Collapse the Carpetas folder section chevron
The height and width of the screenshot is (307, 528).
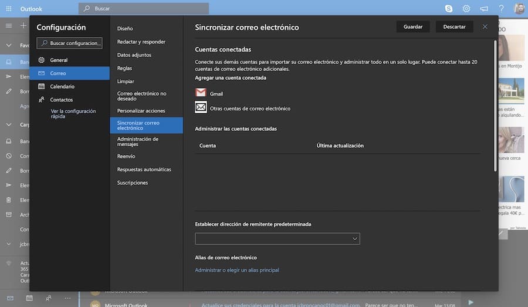[x=9, y=124]
